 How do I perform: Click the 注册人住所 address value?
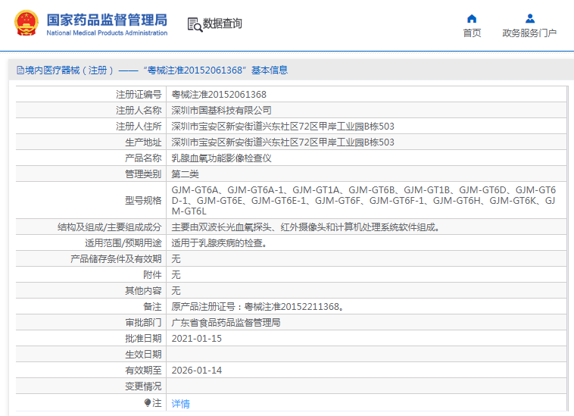point(282,127)
